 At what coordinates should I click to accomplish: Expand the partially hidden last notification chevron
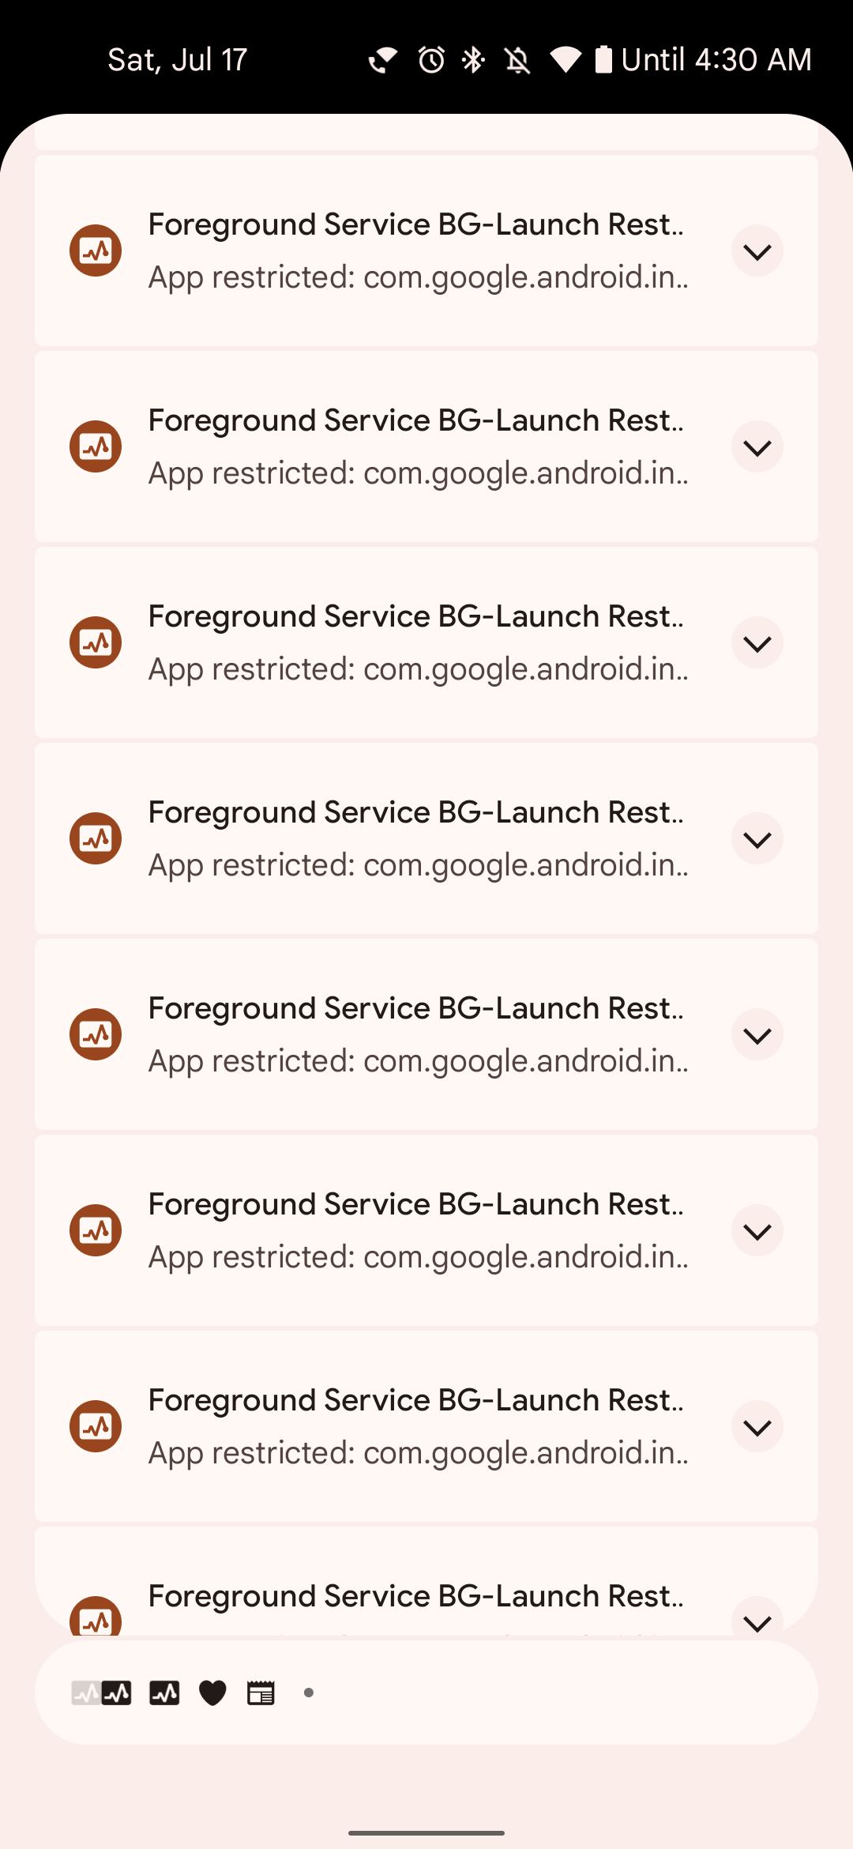pos(757,1620)
